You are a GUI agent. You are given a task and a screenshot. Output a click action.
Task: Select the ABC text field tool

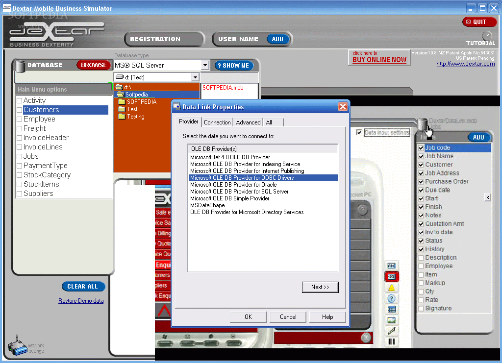coord(391,266)
